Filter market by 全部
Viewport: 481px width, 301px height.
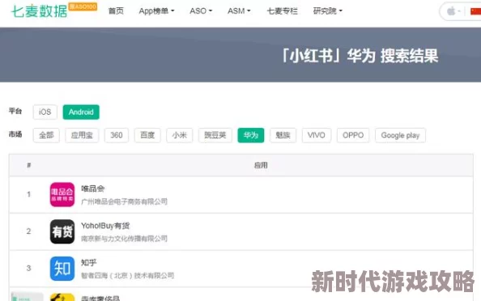(x=46, y=135)
